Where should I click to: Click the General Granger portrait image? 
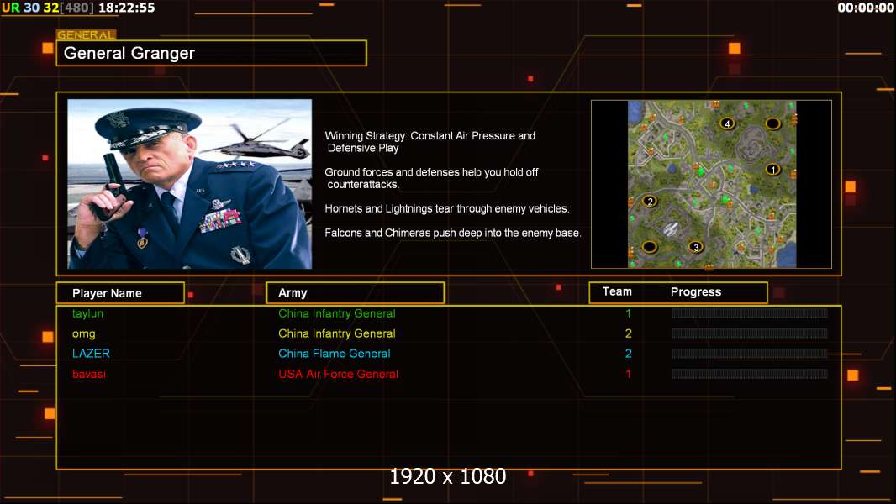point(189,184)
